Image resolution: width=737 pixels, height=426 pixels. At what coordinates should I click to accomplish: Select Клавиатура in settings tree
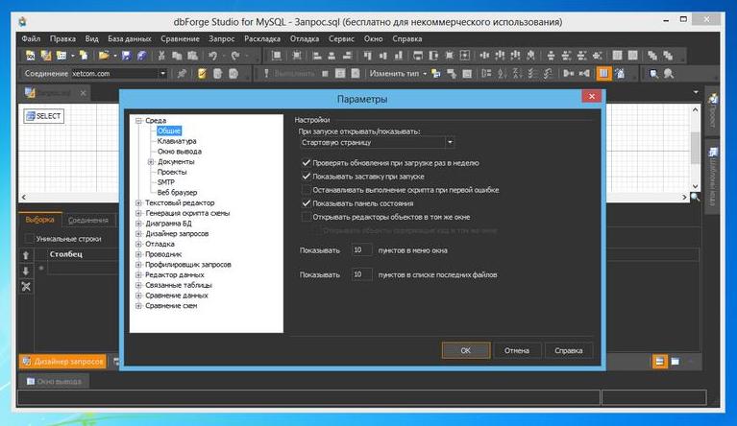(177, 141)
